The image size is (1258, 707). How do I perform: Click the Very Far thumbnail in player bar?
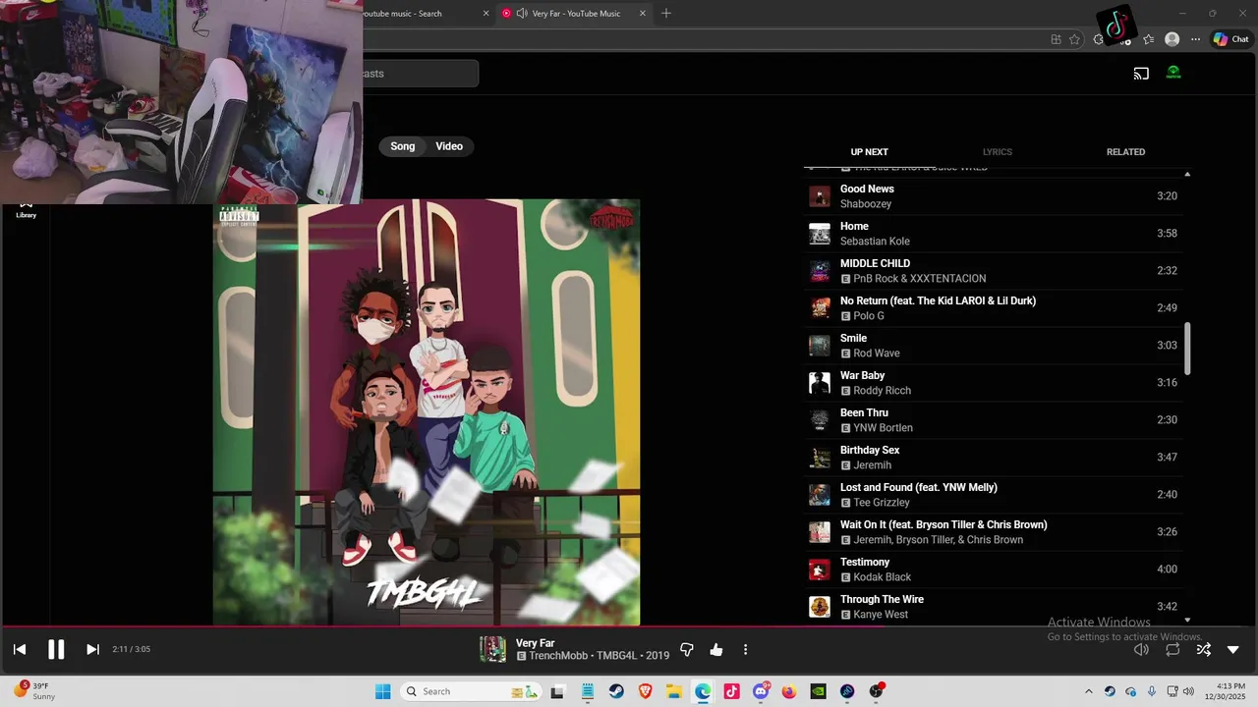492,649
